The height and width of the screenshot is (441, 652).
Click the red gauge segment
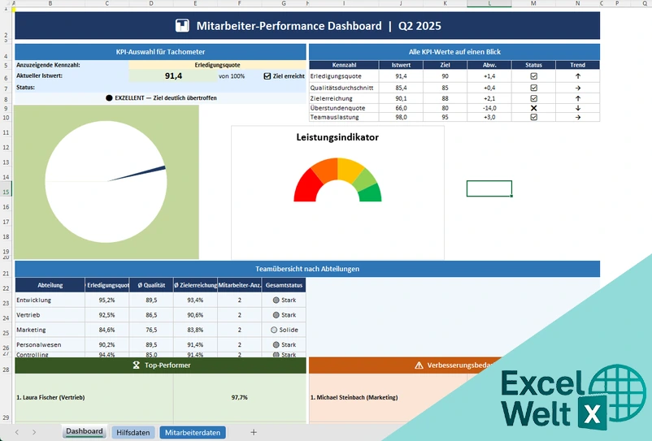[x=306, y=185]
